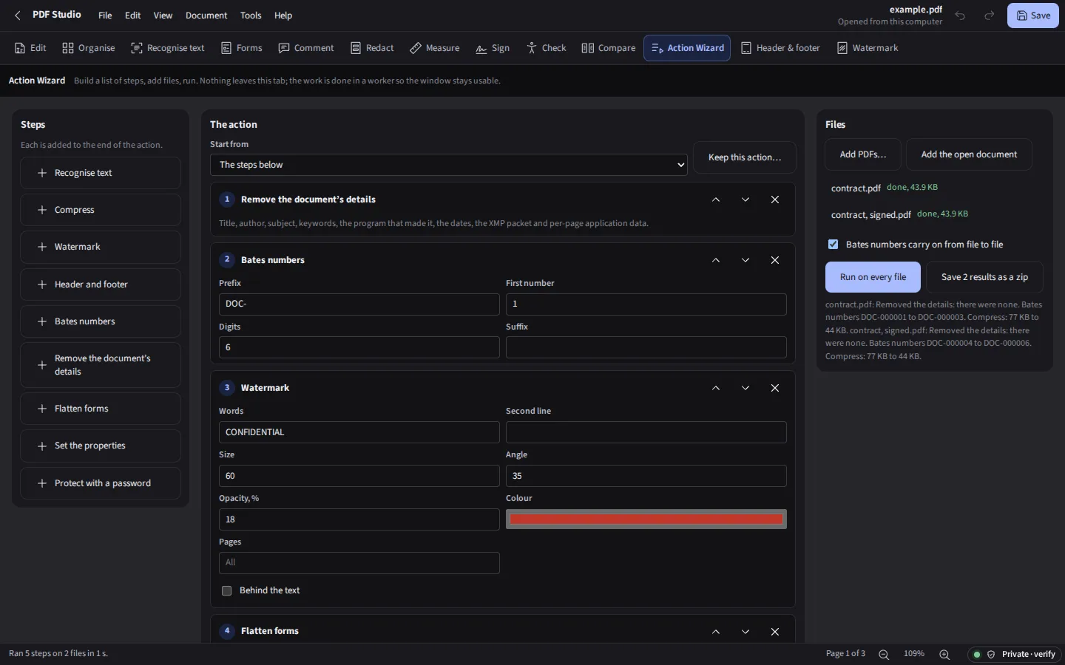This screenshot has height=665, width=1065.
Task: Click the undo arrow icon
Action: [960, 16]
